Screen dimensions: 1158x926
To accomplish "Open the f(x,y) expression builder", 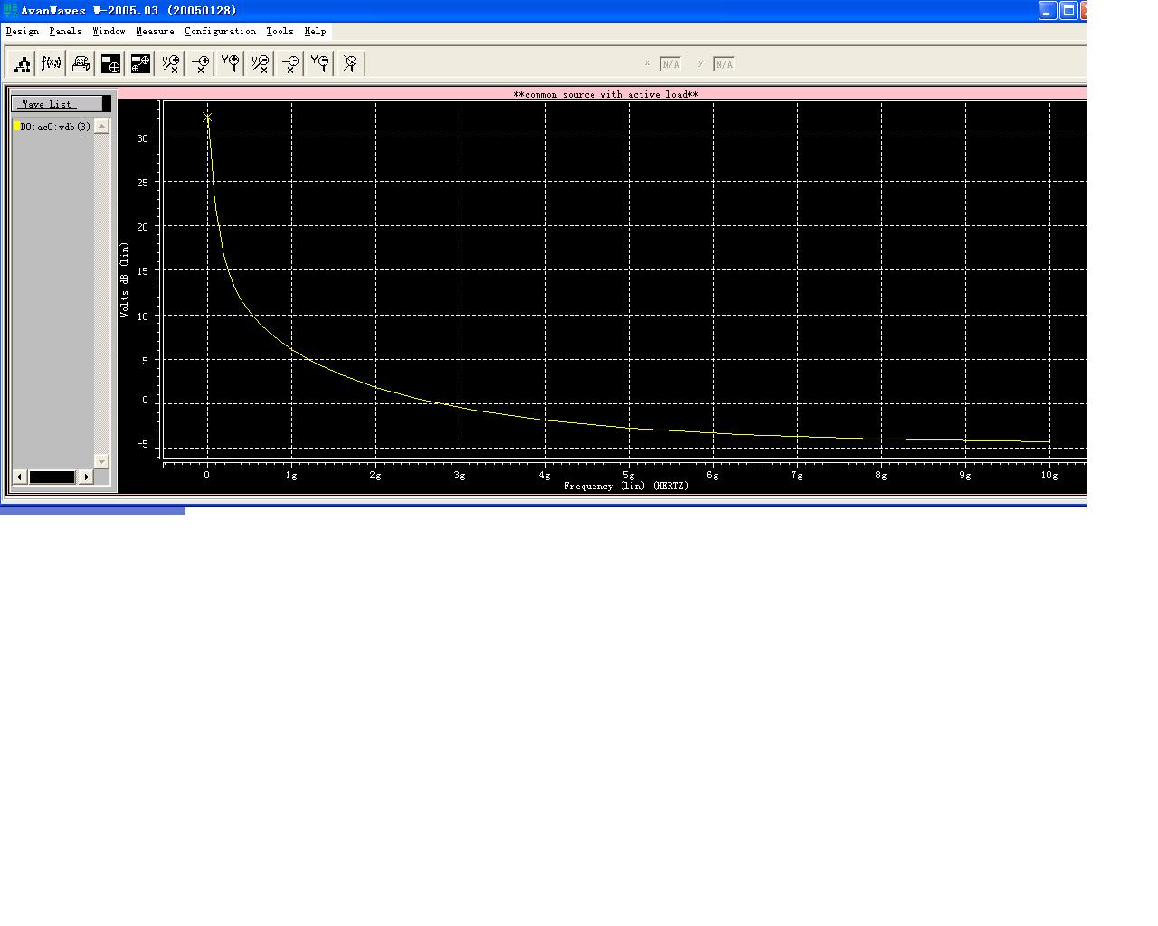I will pos(52,63).
